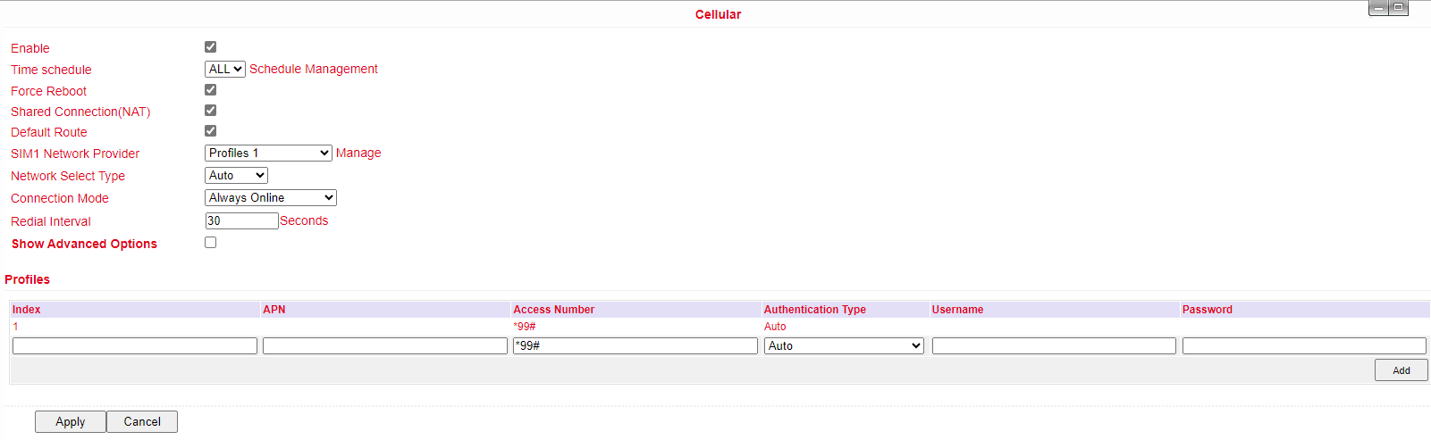The image size is (1431, 440).
Task: Toggle the Enable checkbox
Action: pyautogui.click(x=211, y=47)
